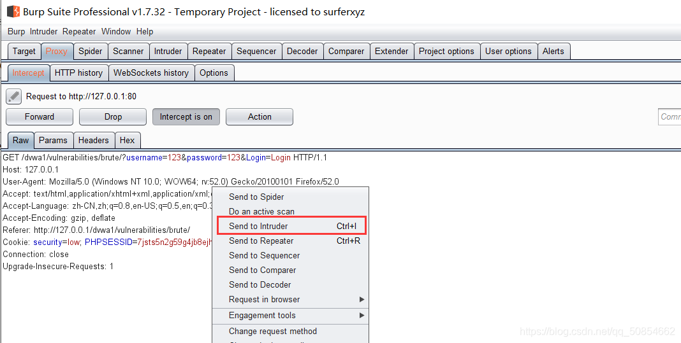This screenshot has height=343, width=681.
Task: Open the User options tab
Action: click(x=508, y=51)
